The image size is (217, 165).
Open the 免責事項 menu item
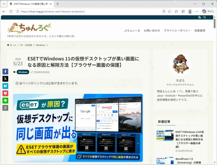[x=200, y=31]
